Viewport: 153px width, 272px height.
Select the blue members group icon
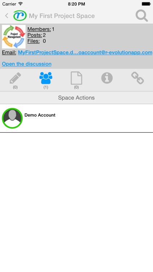[46, 78]
